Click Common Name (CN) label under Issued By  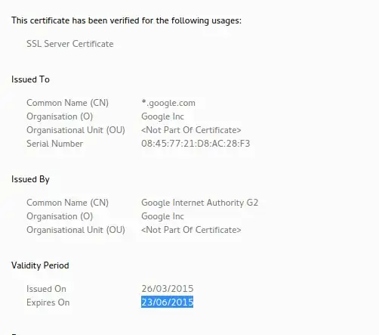pos(67,203)
